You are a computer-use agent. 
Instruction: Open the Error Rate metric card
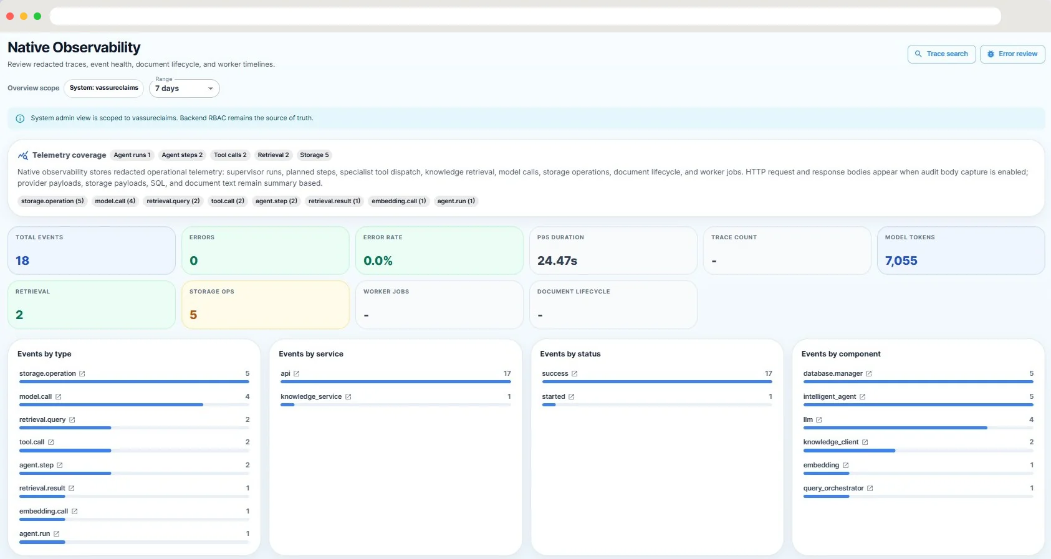click(439, 251)
